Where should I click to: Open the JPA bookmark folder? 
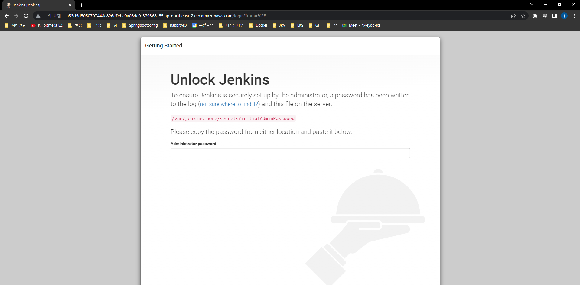[x=279, y=25]
